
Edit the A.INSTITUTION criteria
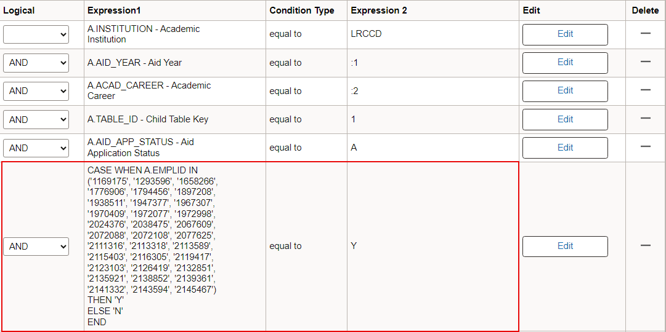coord(565,34)
